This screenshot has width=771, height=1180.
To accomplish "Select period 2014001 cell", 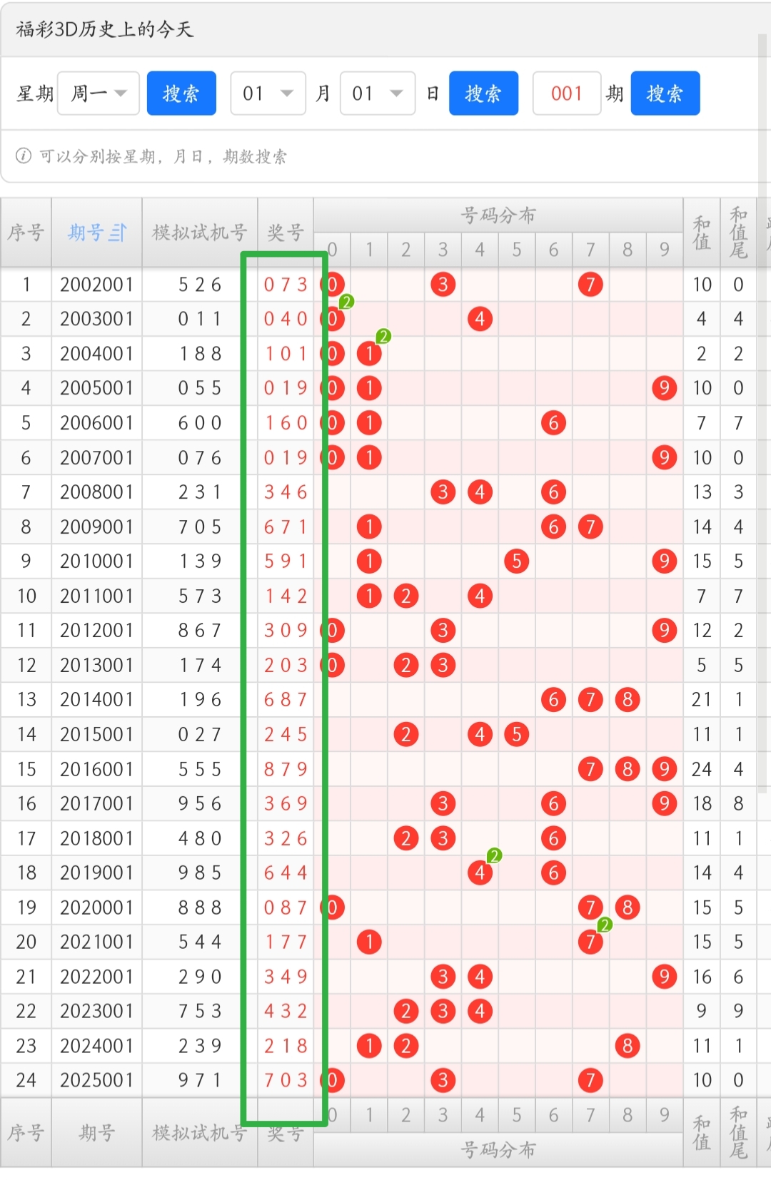I will (x=97, y=700).
